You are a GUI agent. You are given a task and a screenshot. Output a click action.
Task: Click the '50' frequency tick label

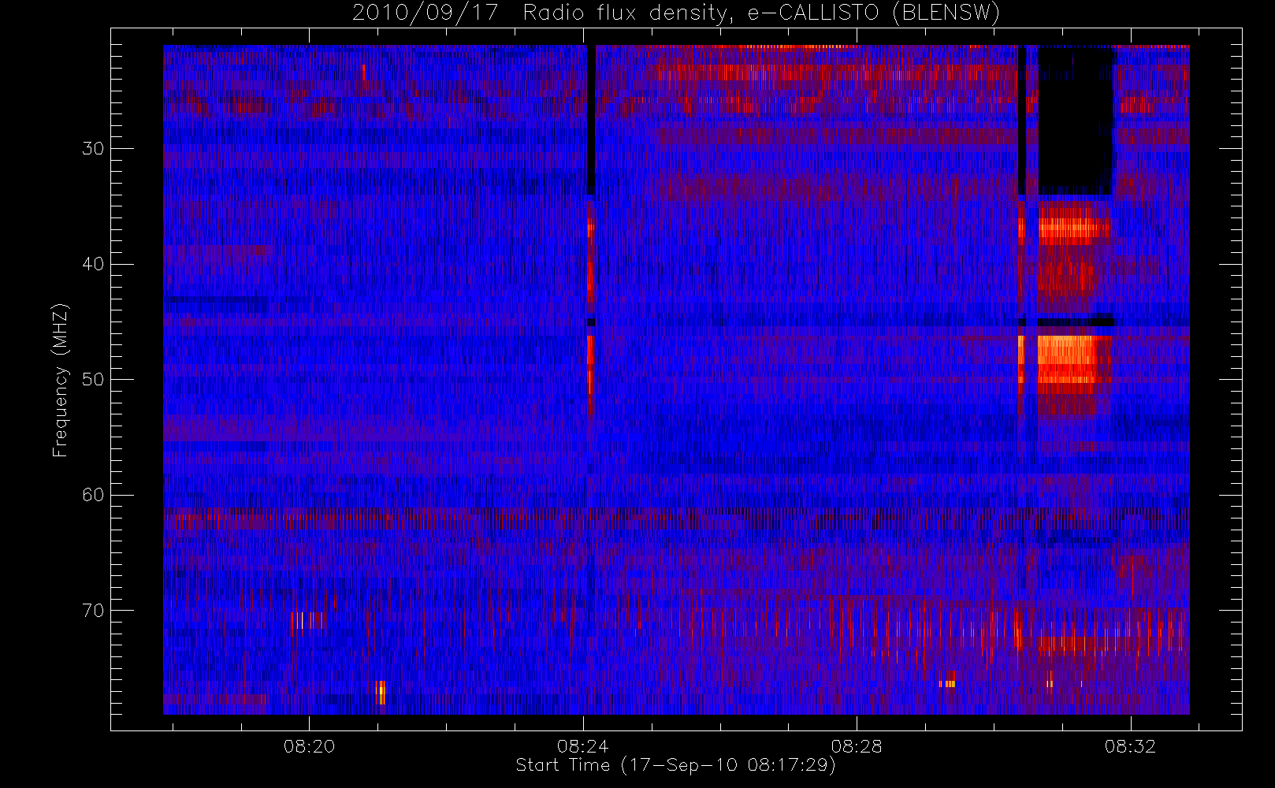pyautogui.click(x=93, y=380)
